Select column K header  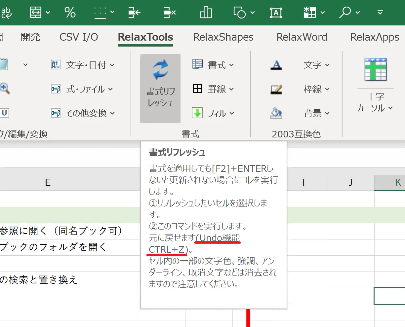[390, 182]
